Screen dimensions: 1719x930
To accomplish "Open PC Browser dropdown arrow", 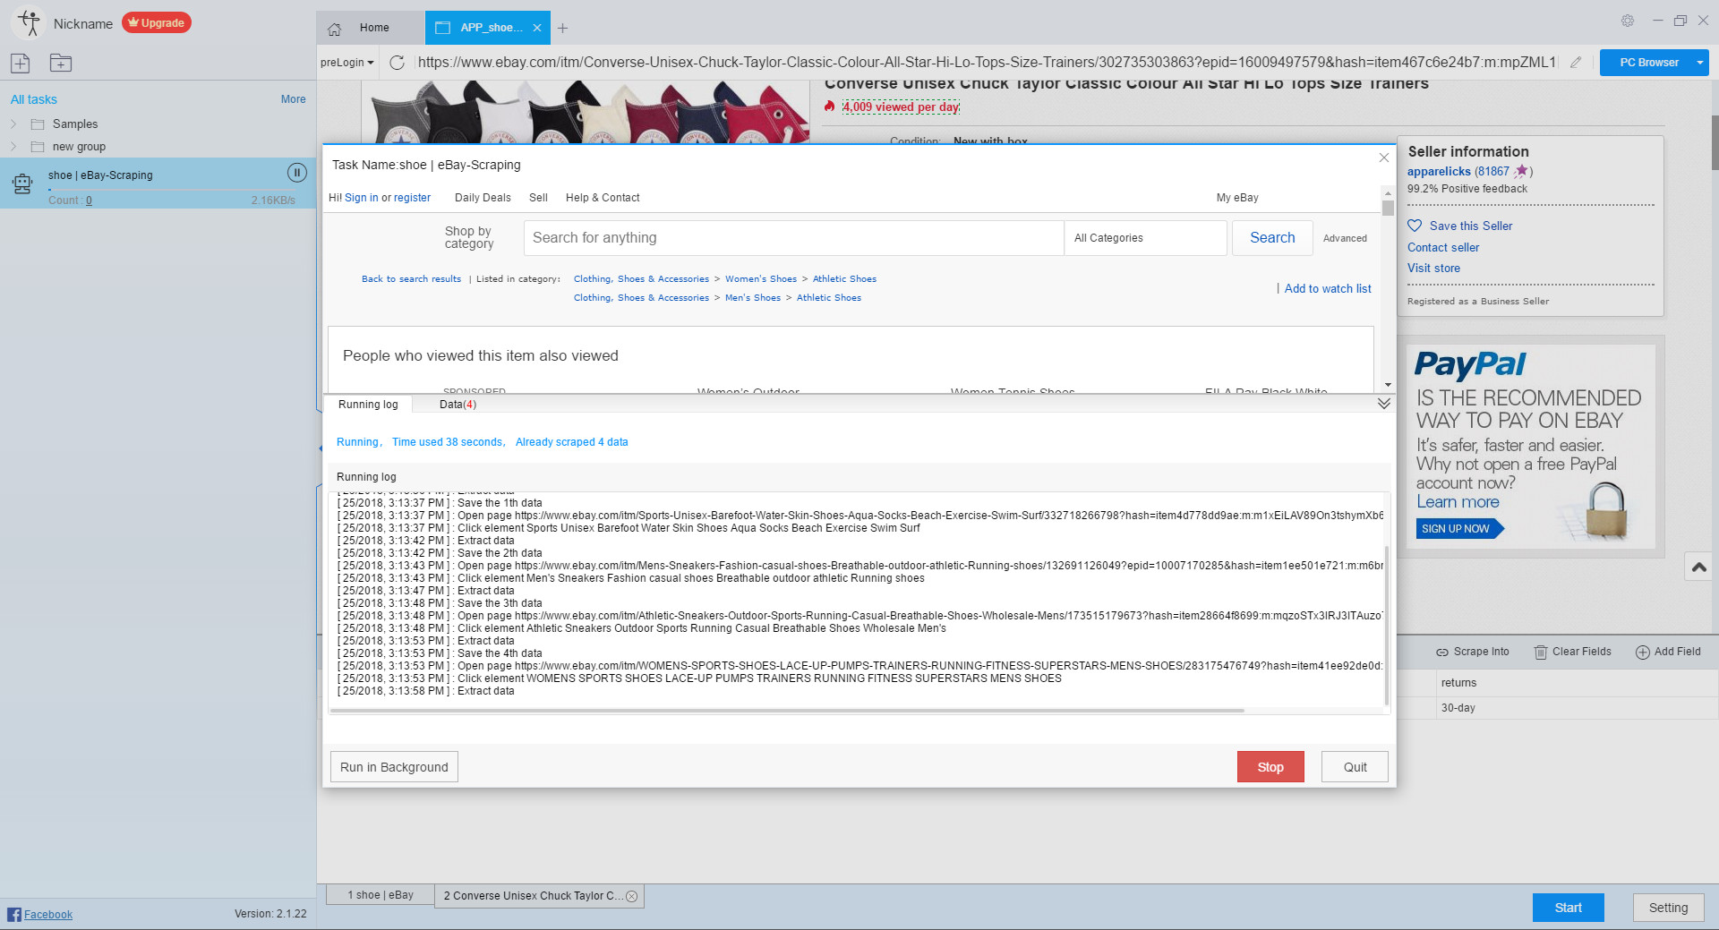I will pyautogui.click(x=1699, y=63).
